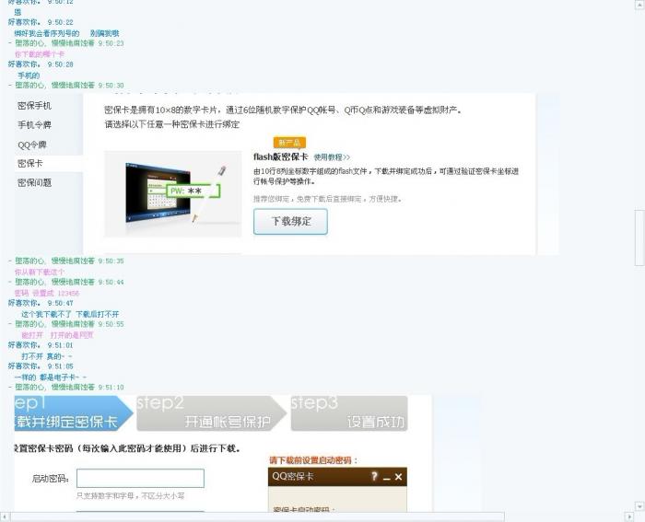Select 密保问题 in the side menu
The height and width of the screenshot is (522, 645).
tap(35, 182)
